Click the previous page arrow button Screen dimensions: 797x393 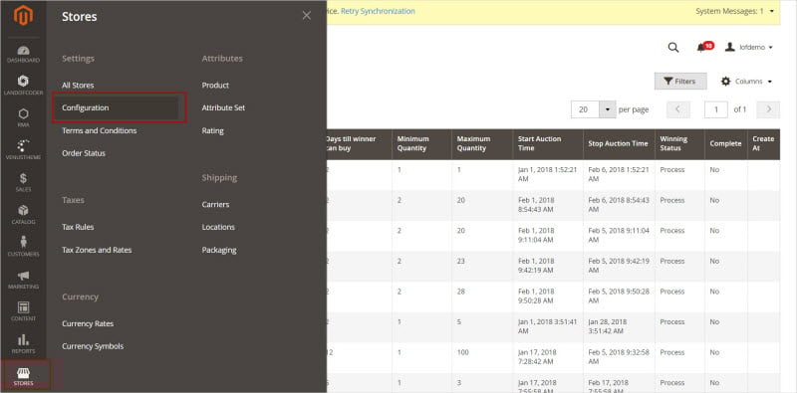click(678, 109)
